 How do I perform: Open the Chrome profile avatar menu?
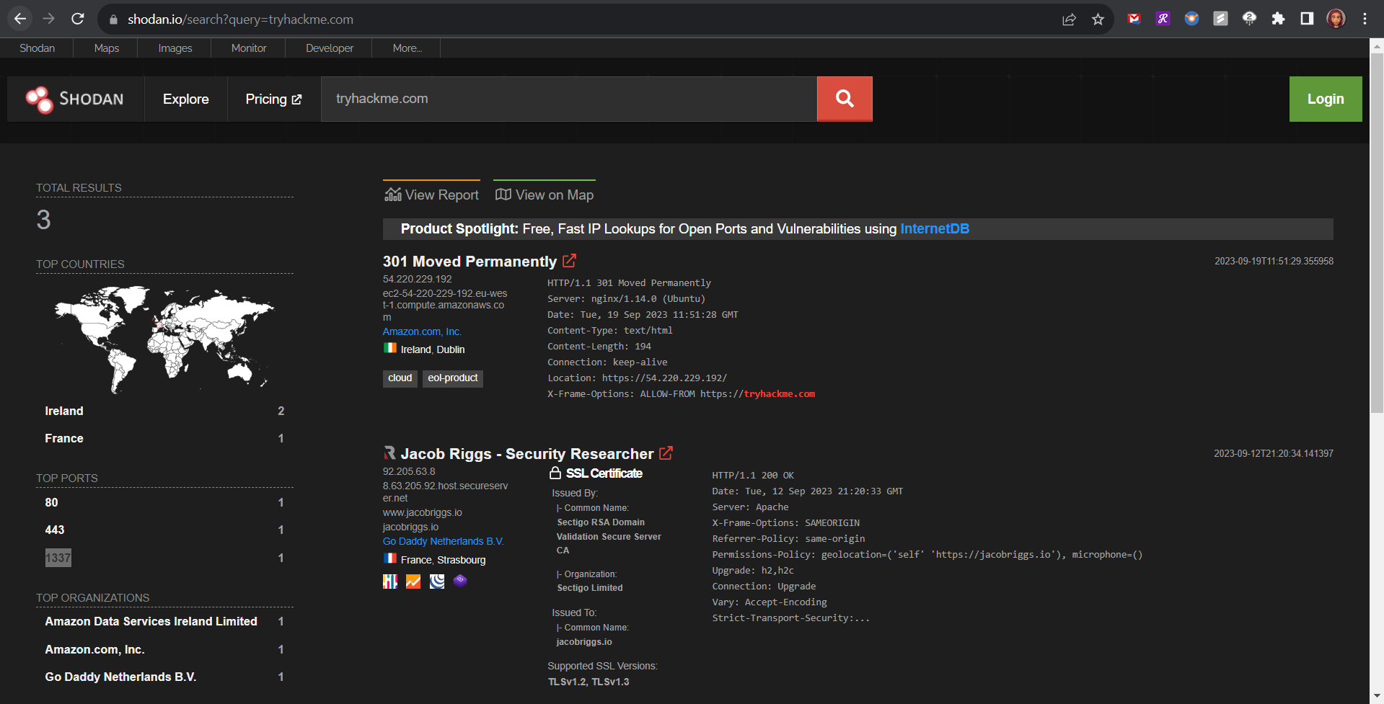click(1336, 19)
